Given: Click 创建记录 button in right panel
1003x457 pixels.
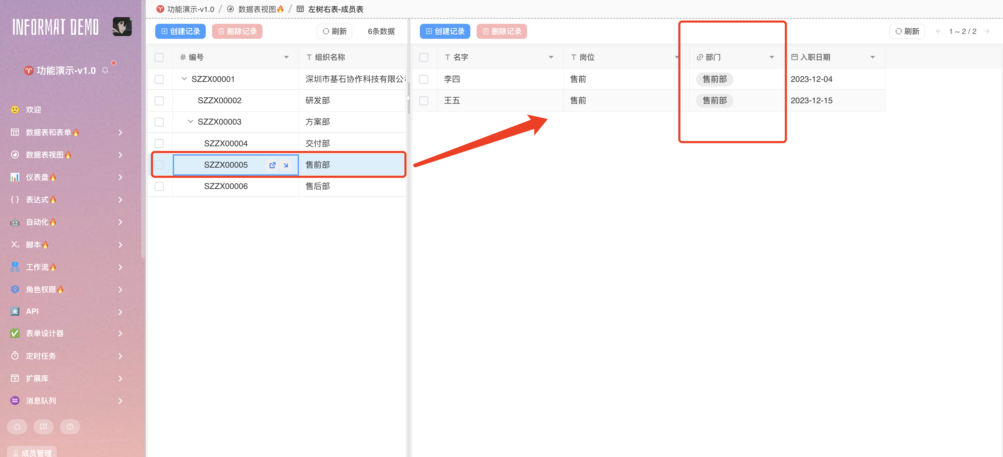Looking at the screenshot, I should pyautogui.click(x=445, y=31).
